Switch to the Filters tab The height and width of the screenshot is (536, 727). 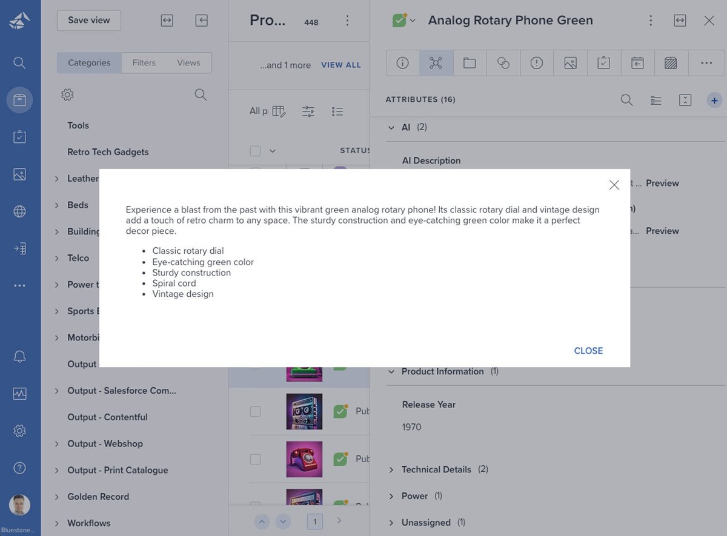pyautogui.click(x=144, y=63)
